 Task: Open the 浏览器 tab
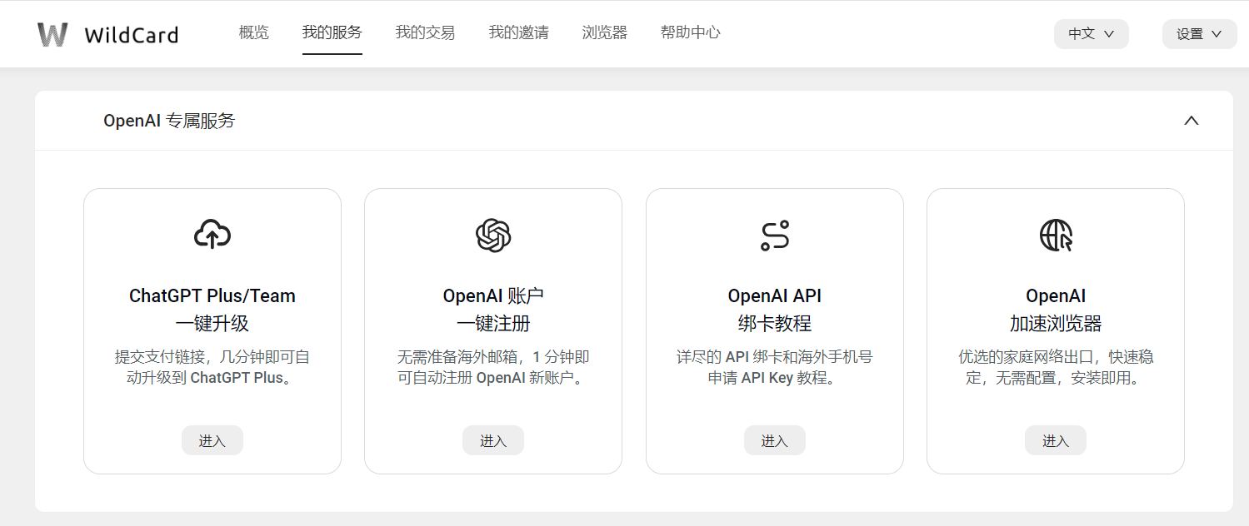tap(605, 33)
